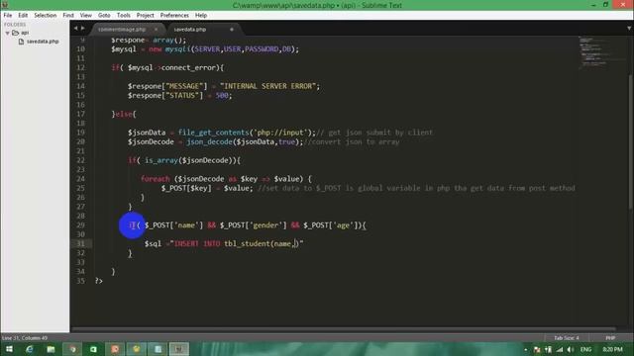Open the volume tray icon
Screen dimensions: 634x356
571,349
